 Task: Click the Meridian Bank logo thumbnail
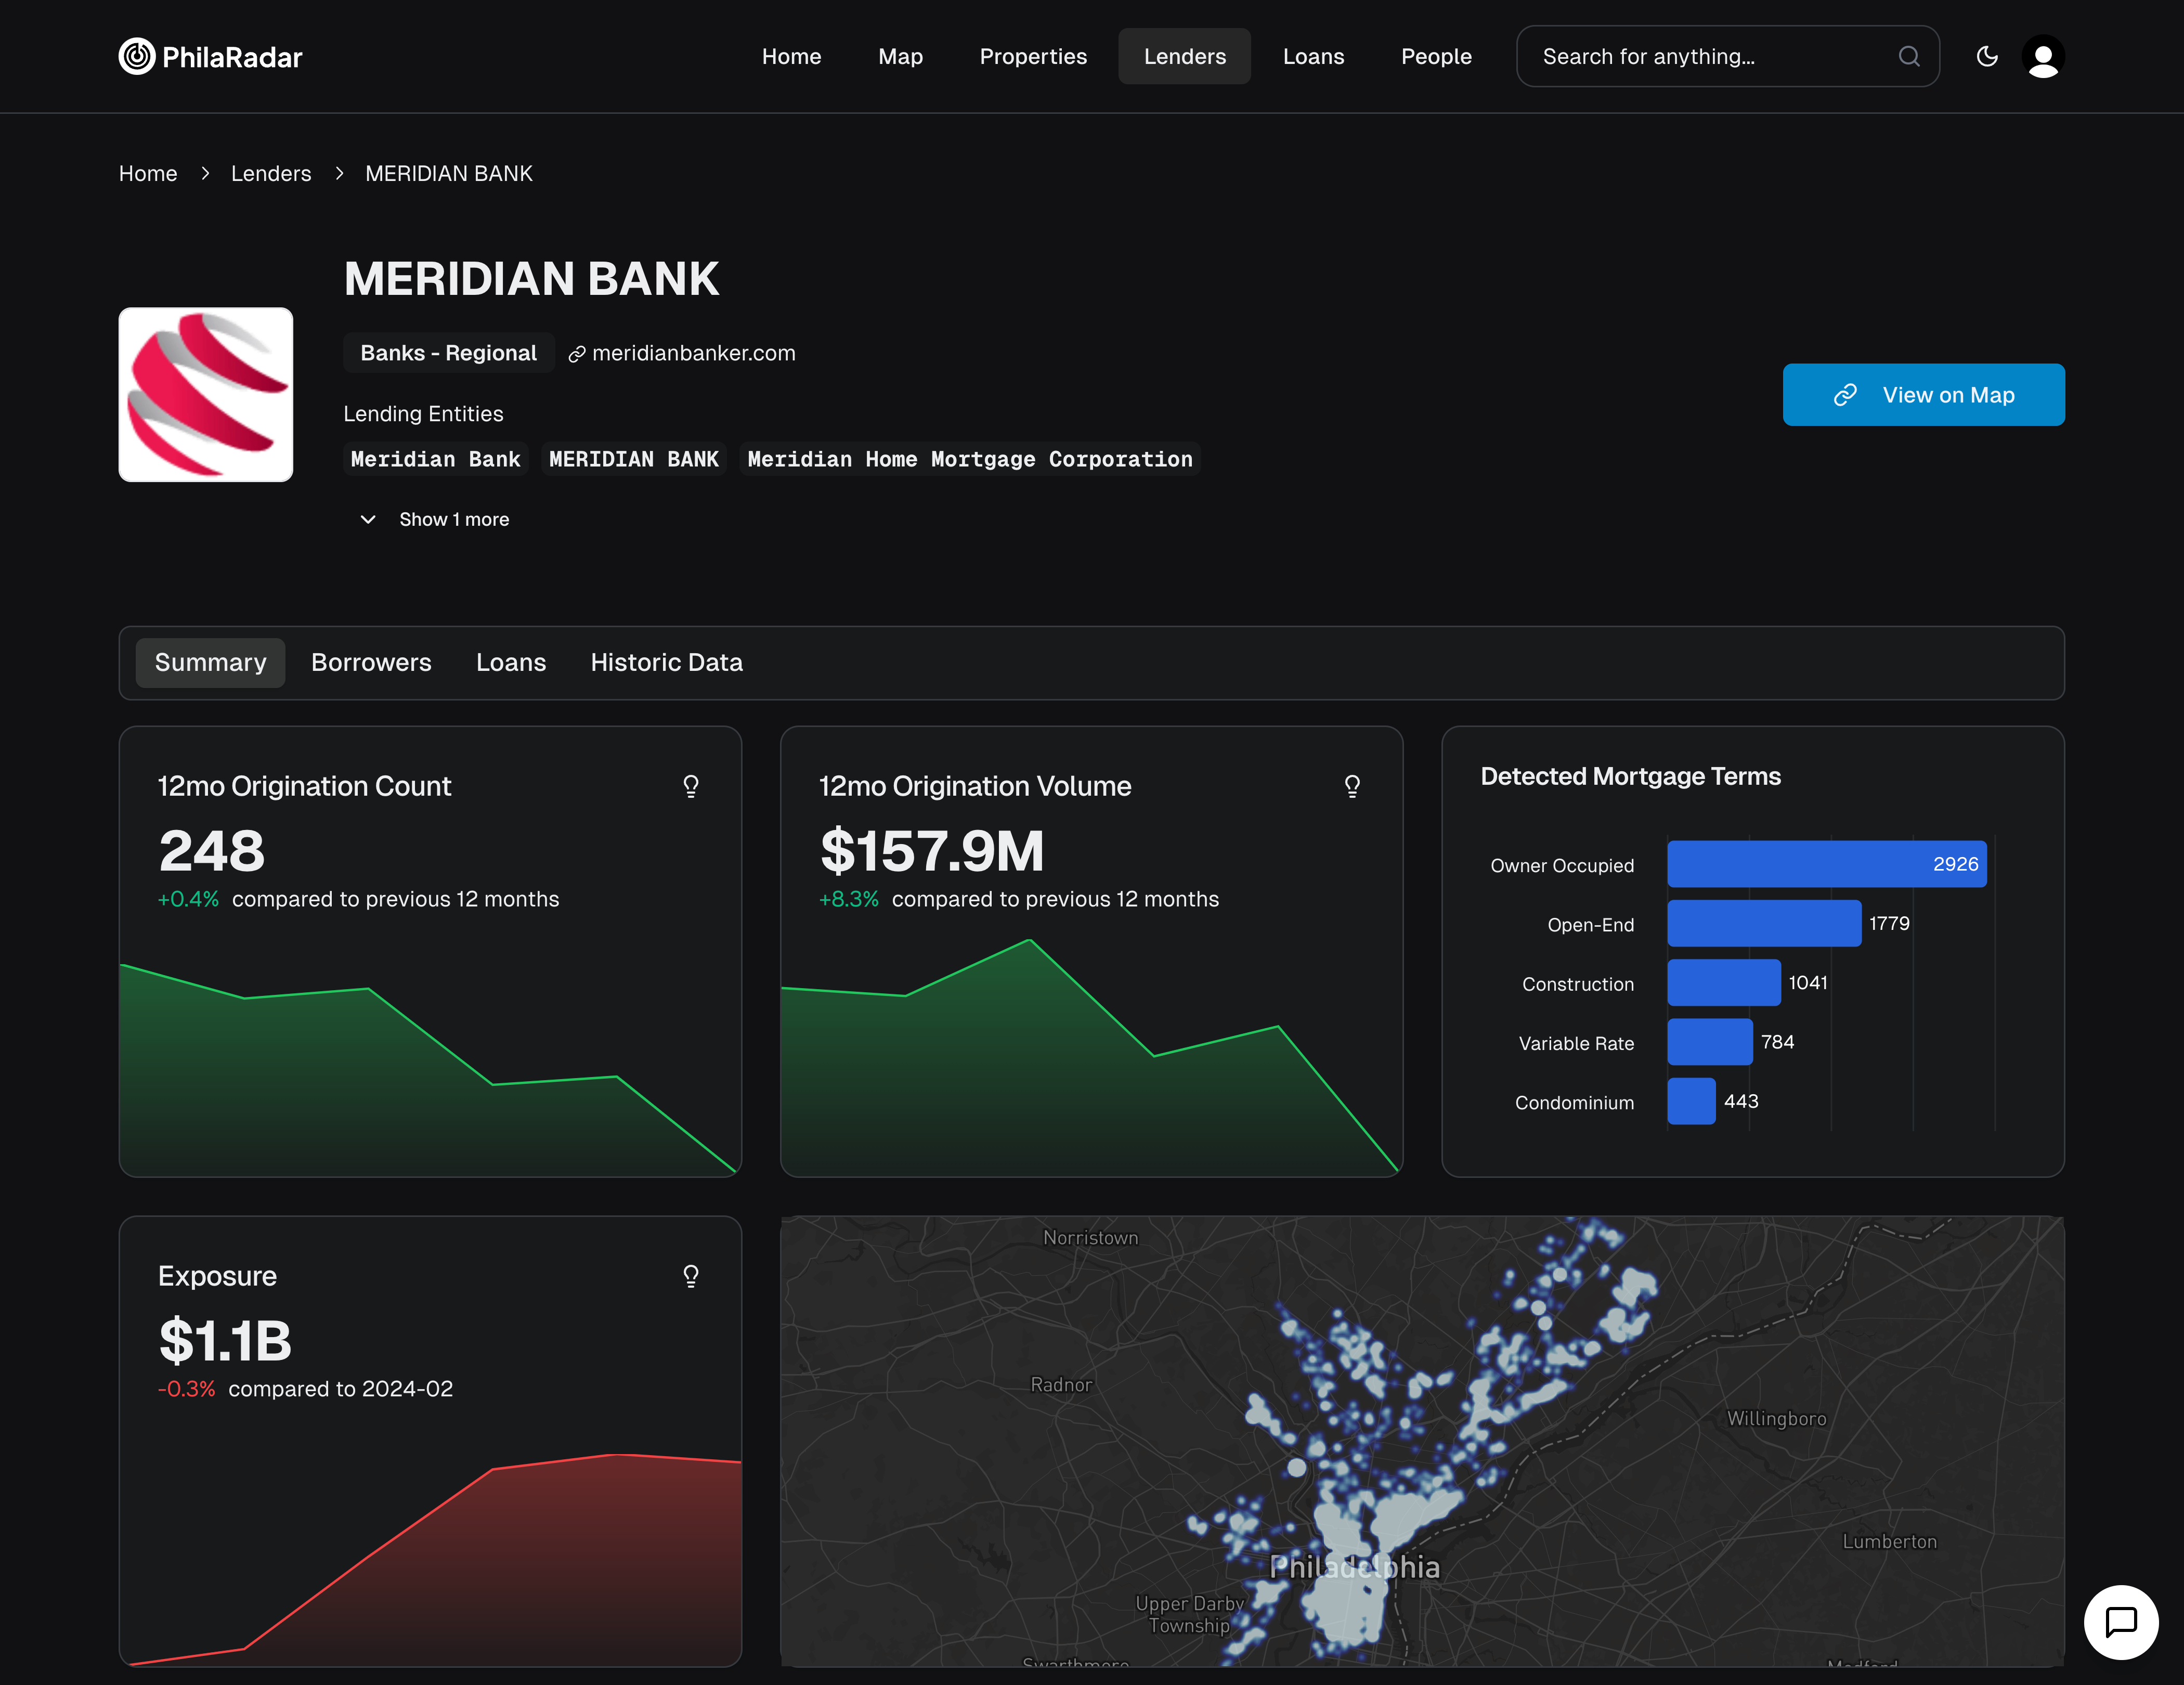pyautogui.click(x=206, y=394)
